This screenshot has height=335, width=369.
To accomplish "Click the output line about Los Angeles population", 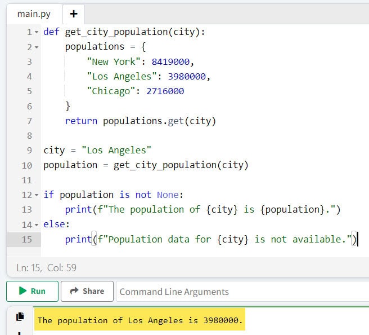I will coord(140,320).
